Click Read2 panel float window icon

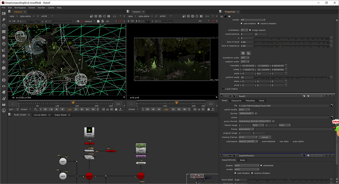(330, 96)
